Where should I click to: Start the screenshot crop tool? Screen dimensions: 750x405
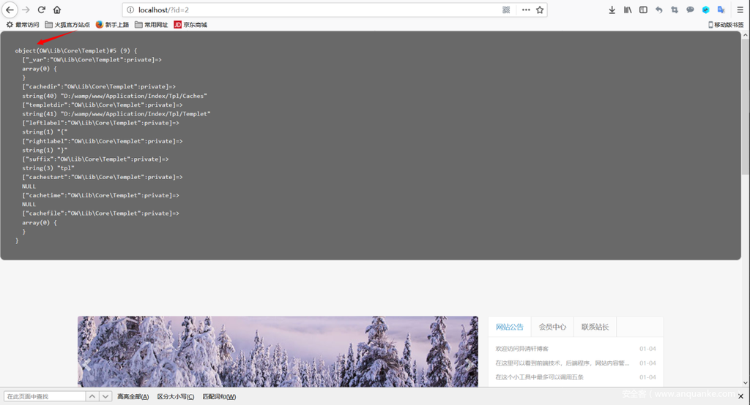[x=675, y=10]
